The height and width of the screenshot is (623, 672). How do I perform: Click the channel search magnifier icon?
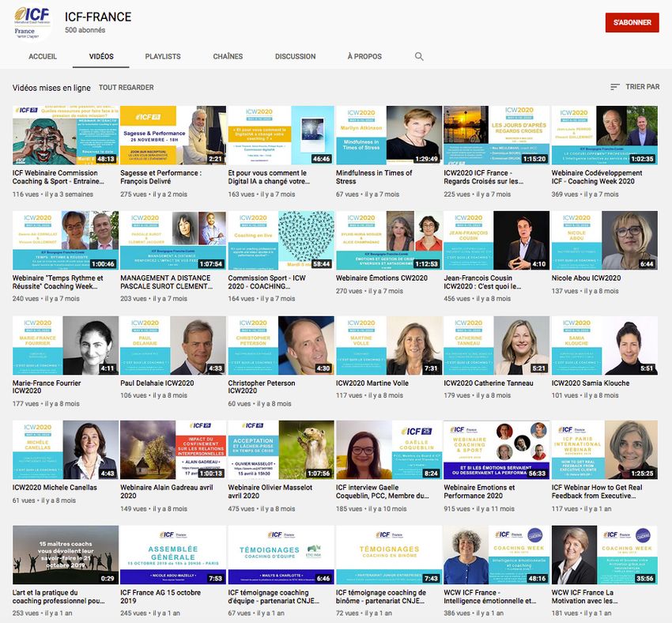click(419, 57)
